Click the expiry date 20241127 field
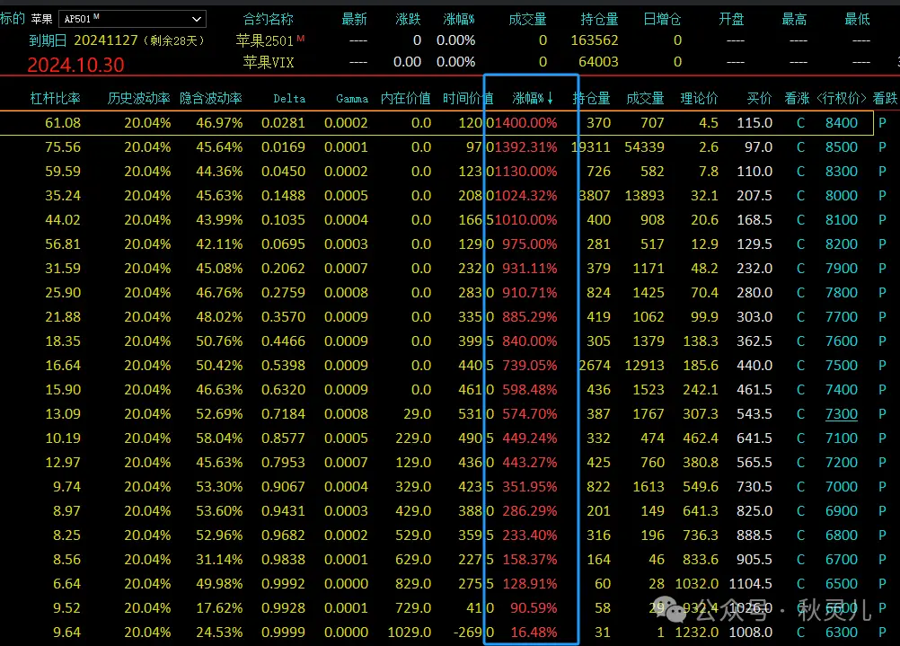The width and height of the screenshot is (900, 646). point(105,40)
